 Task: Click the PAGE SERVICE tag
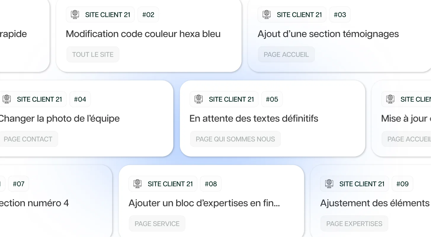click(x=157, y=224)
